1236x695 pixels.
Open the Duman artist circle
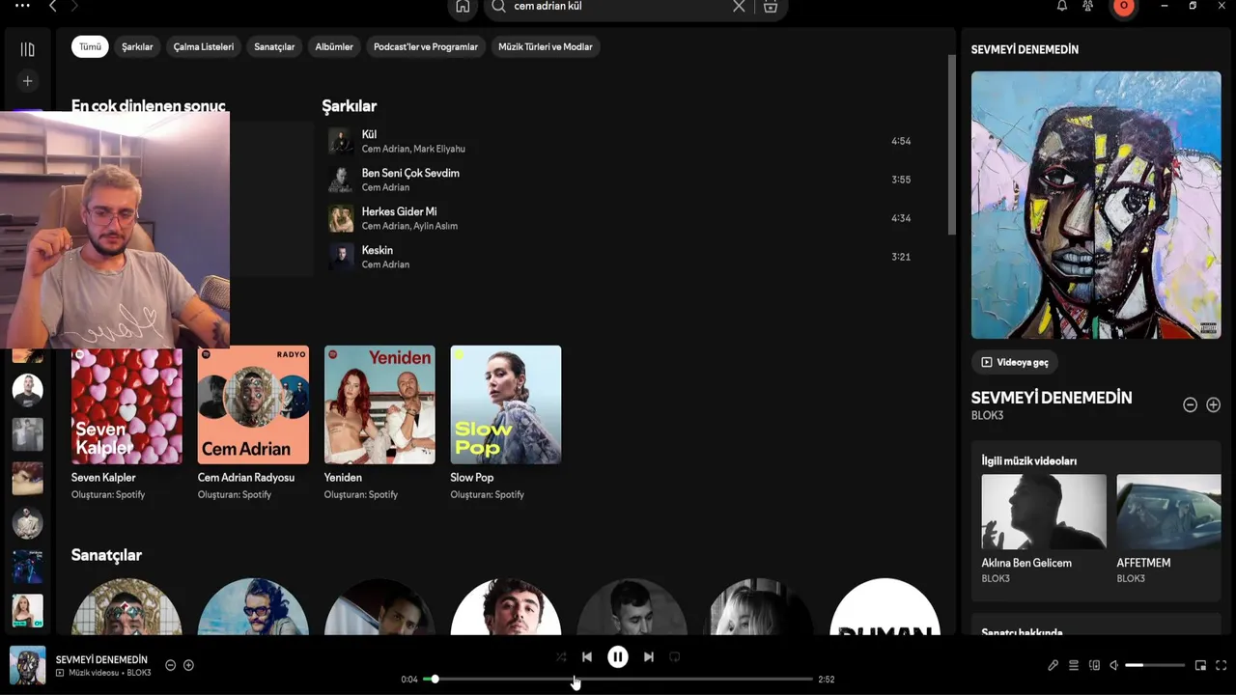885,606
